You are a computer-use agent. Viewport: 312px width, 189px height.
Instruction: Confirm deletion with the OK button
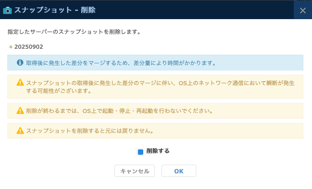[178, 171]
